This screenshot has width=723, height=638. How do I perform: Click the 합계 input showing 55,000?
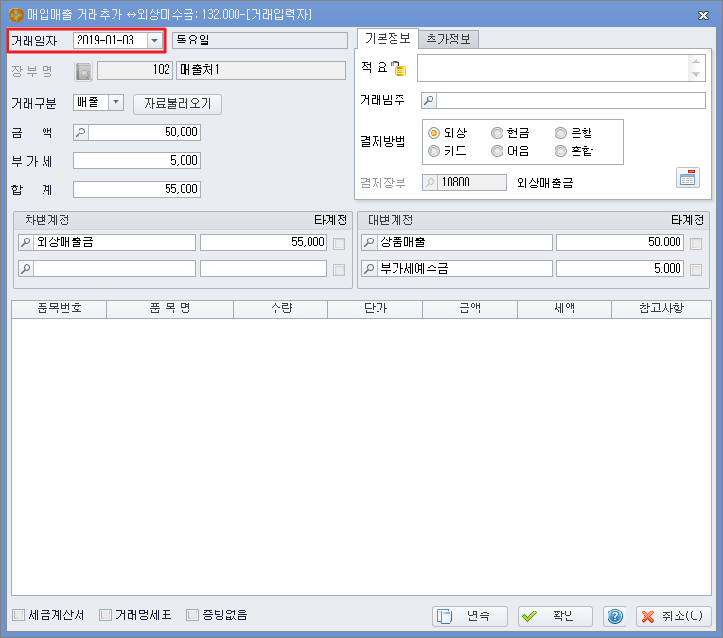[136, 189]
